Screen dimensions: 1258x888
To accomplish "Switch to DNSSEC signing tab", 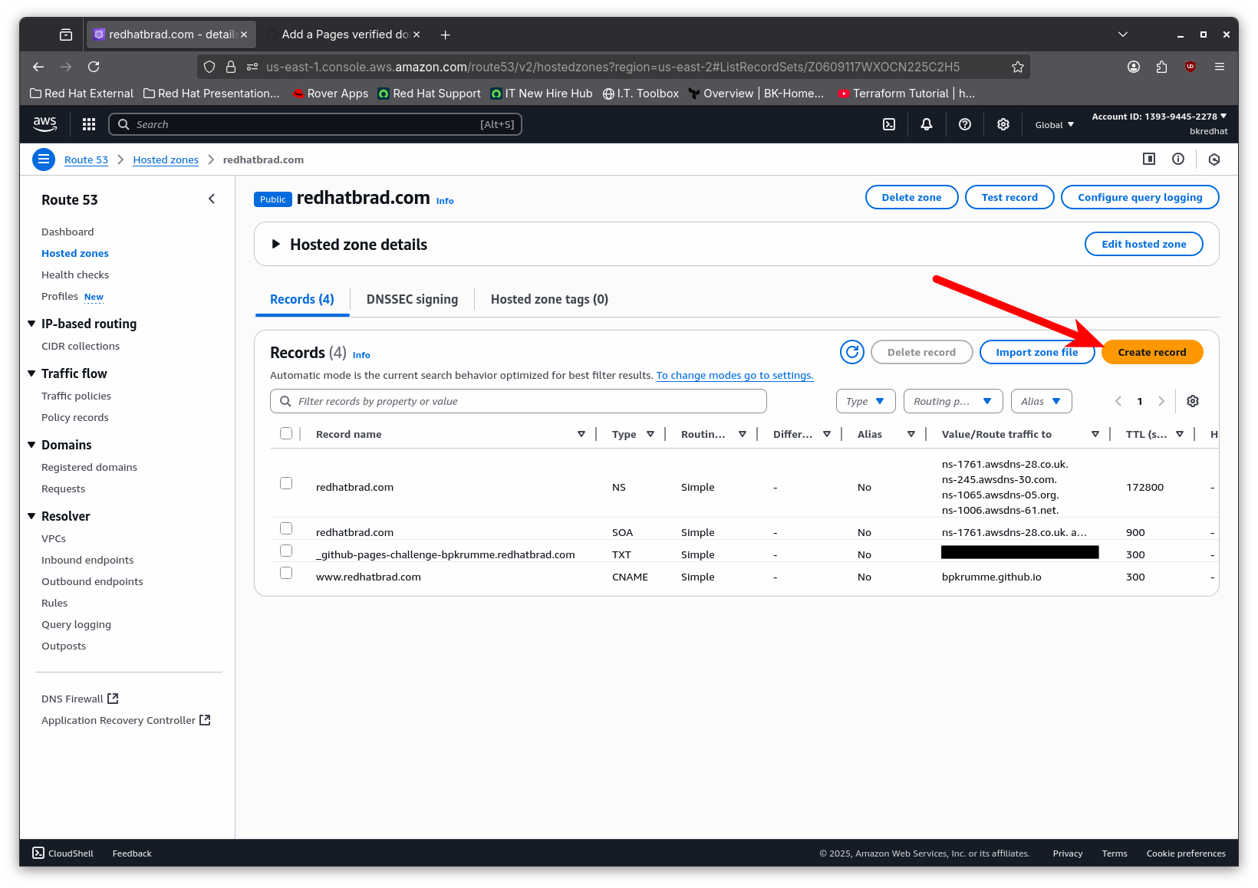I will coord(412,299).
